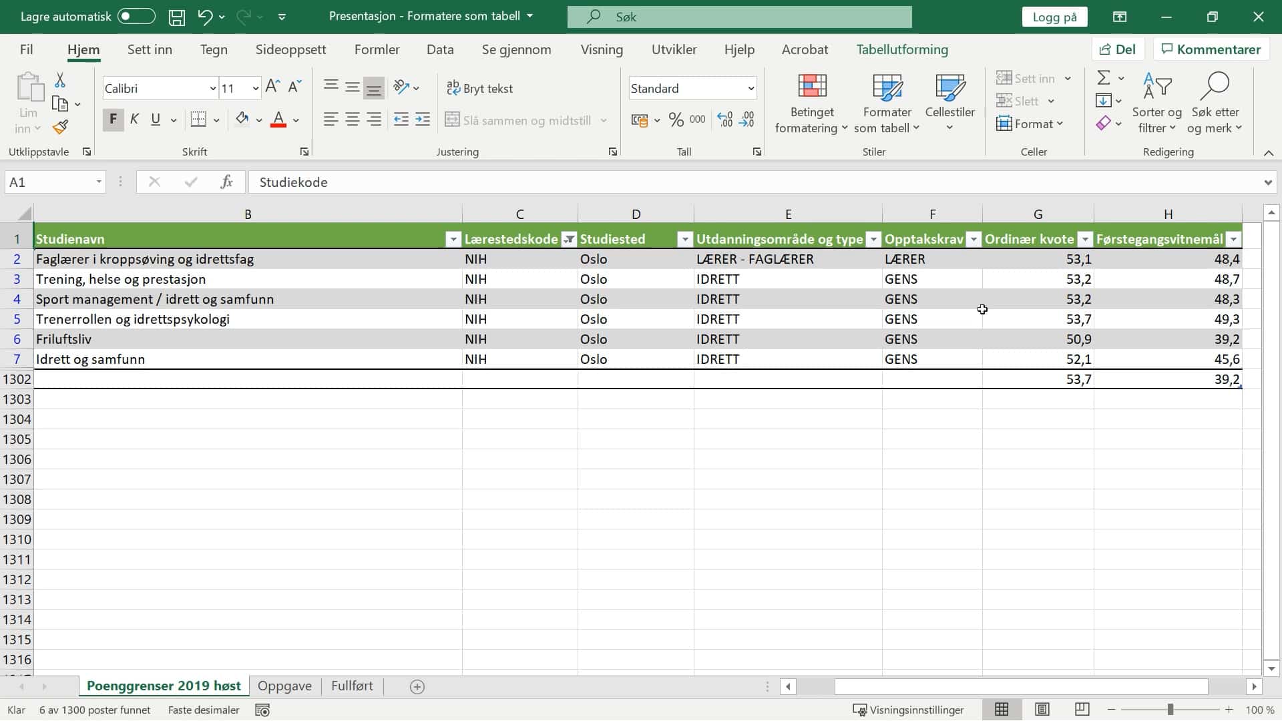Open the font size dropdown
Screen dimensions: 1282x721
click(255, 88)
